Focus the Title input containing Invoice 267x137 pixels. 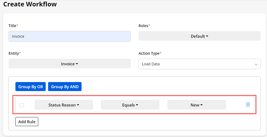pyautogui.click(x=69, y=36)
